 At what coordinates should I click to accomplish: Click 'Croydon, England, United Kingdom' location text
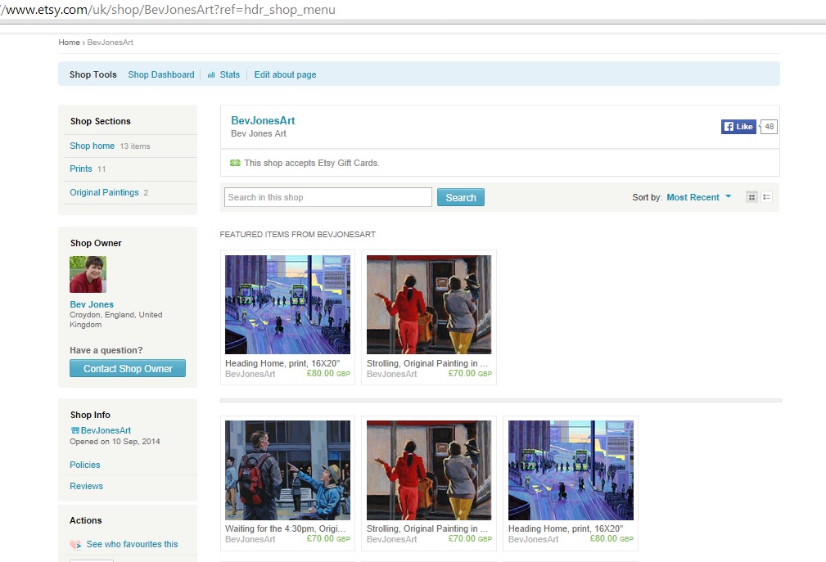[116, 319]
